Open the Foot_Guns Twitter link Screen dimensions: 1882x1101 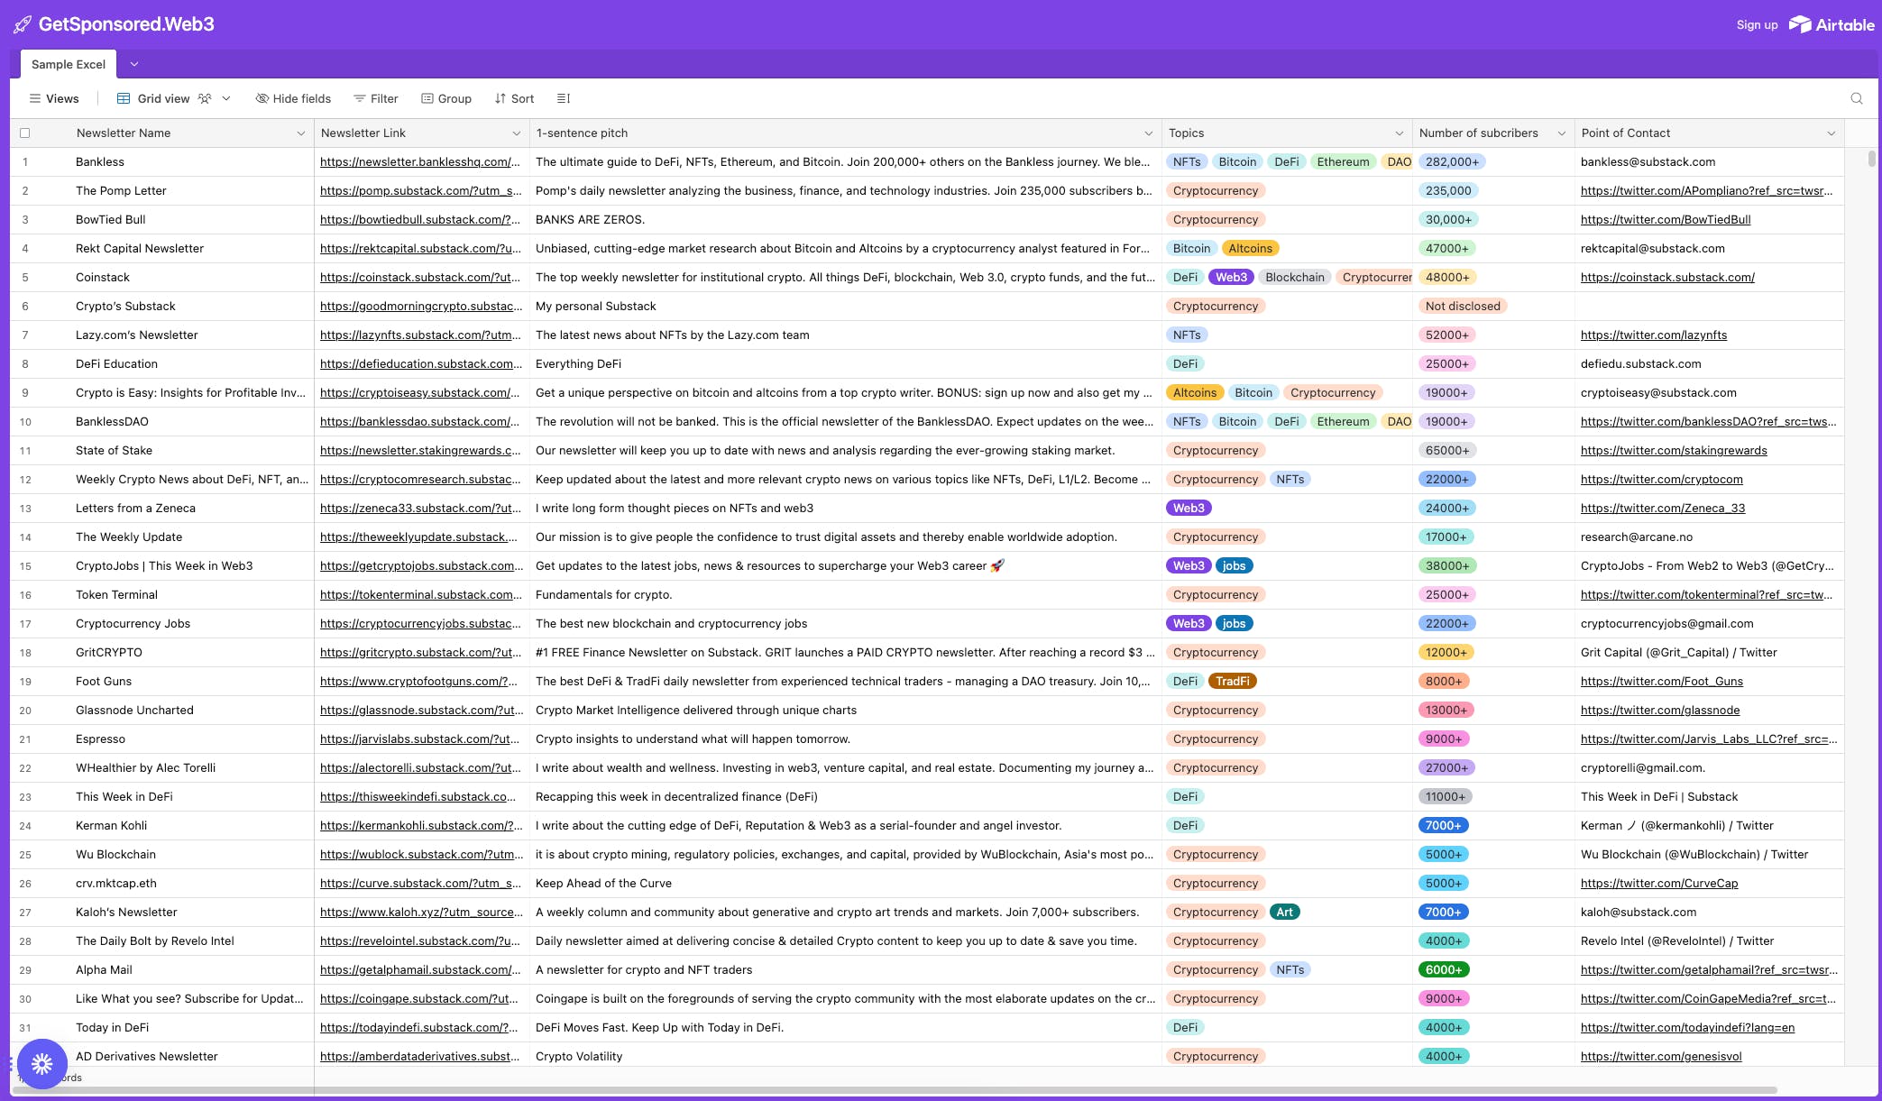(x=1662, y=682)
